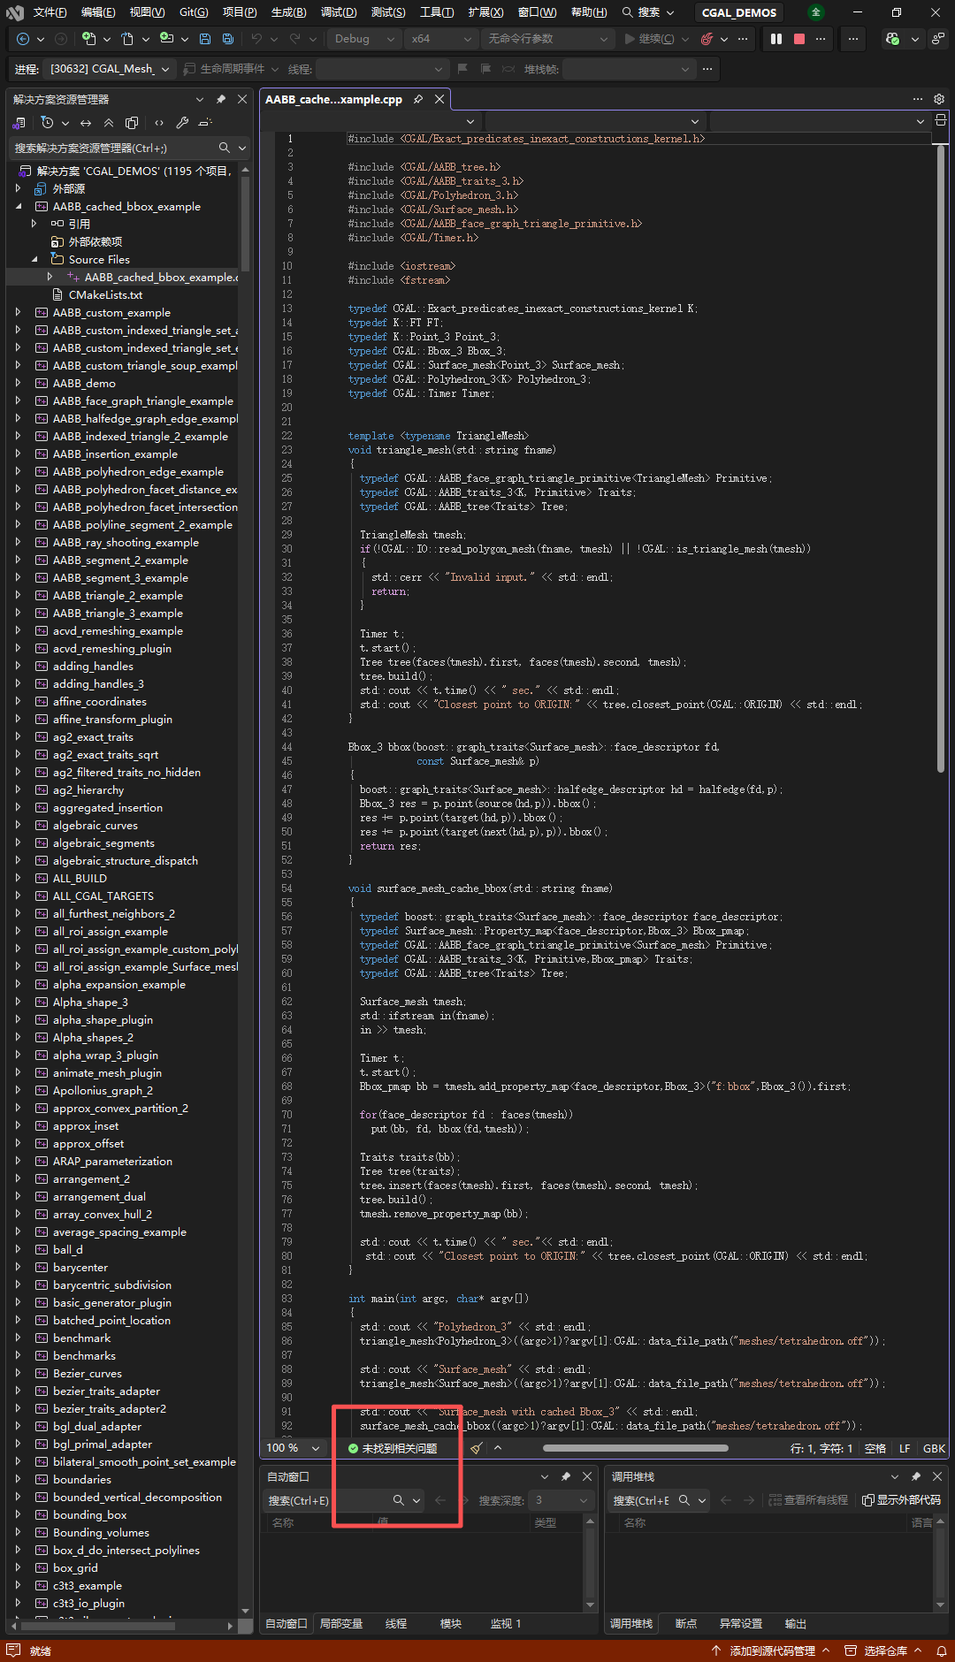Image resolution: width=955 pixels, height=1662 pixels.
Task: Click the editor horizontal scrollbar thumb
Action: coord(636,1448)
